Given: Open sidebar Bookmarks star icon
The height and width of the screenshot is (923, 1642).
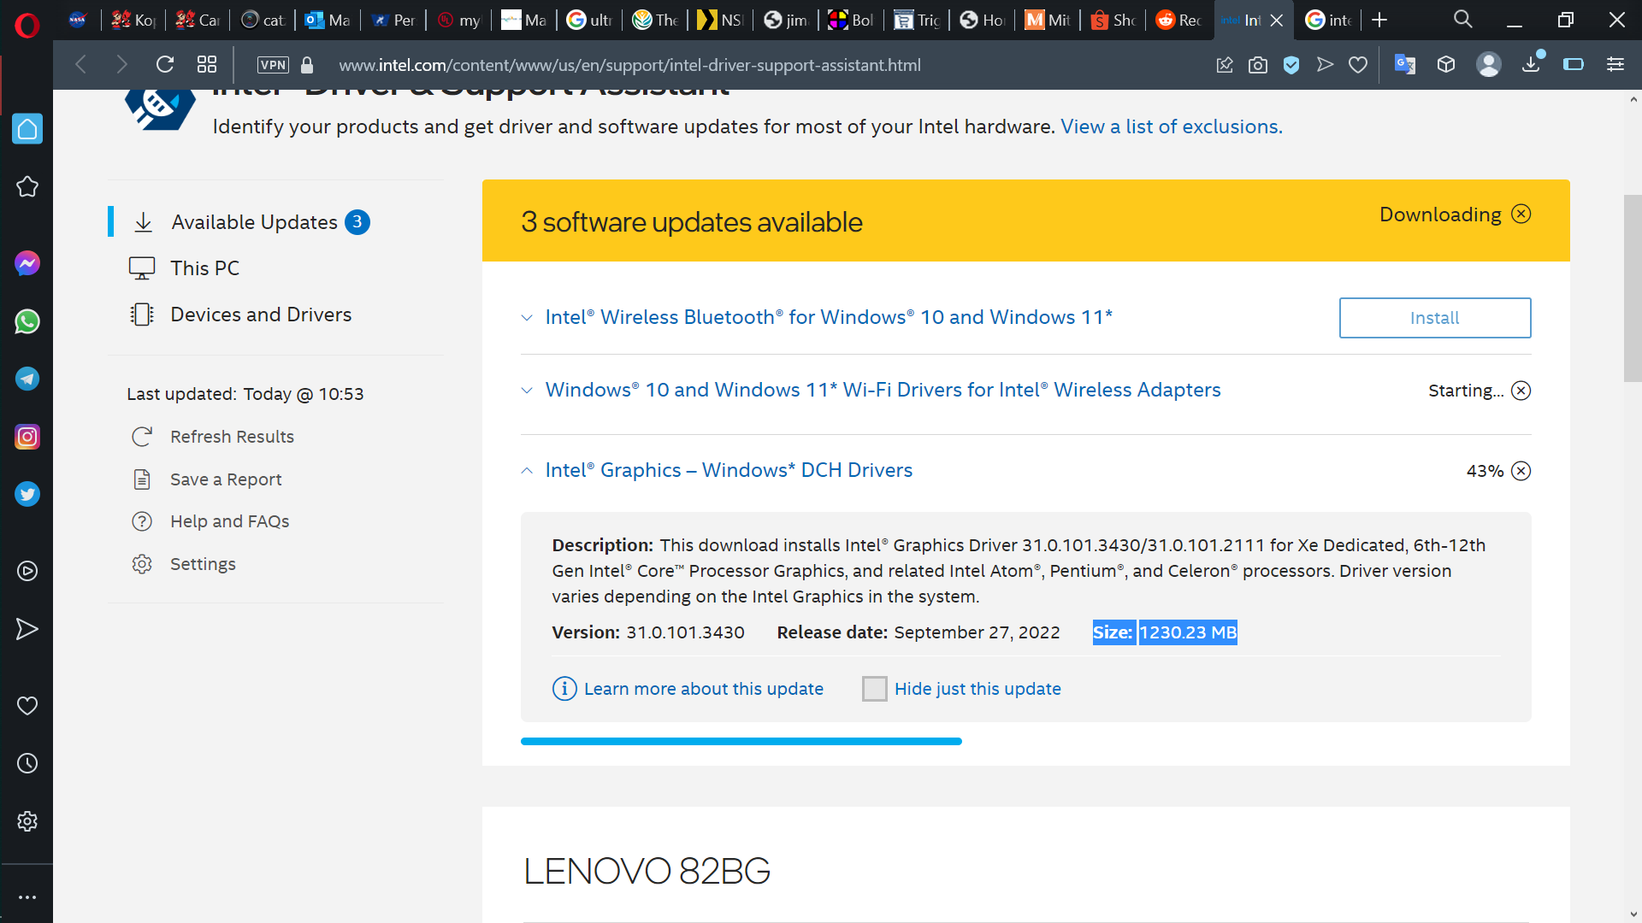Looking at the screenshot, I should click(x=27, y=186).
